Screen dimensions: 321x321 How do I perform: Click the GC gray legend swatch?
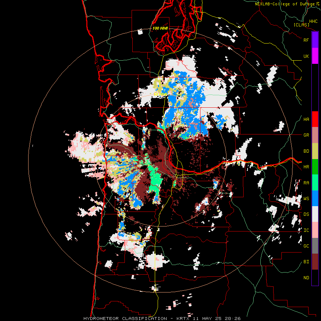(x=315, y=246)
